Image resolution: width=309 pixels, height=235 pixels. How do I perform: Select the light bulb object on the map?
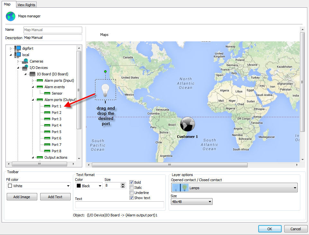pos(105,90)
